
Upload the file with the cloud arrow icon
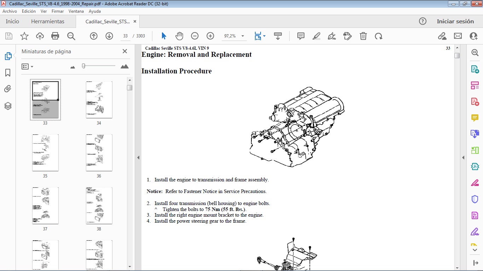tap(40, 36)
